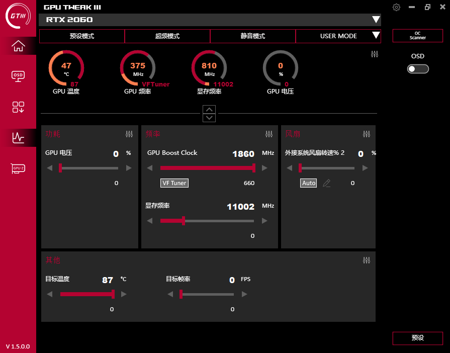Click external fan speed slider

[x=327, y=168]
